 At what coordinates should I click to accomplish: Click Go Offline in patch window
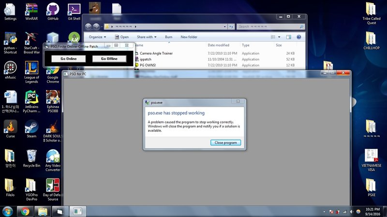click(109, 58)
